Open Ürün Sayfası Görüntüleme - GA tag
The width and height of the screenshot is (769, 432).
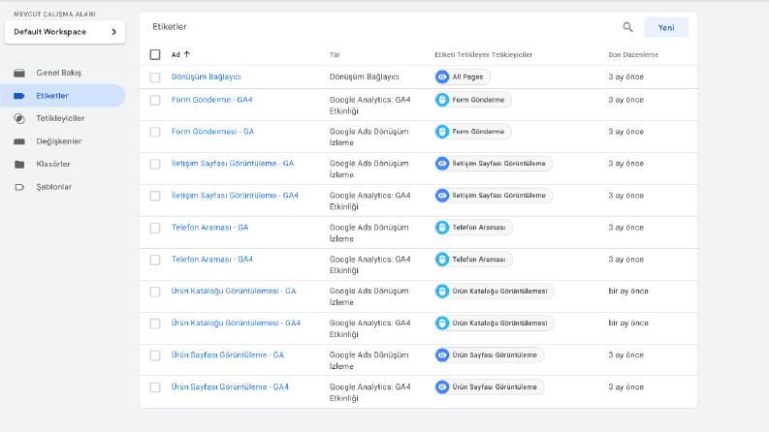(228, 355)
